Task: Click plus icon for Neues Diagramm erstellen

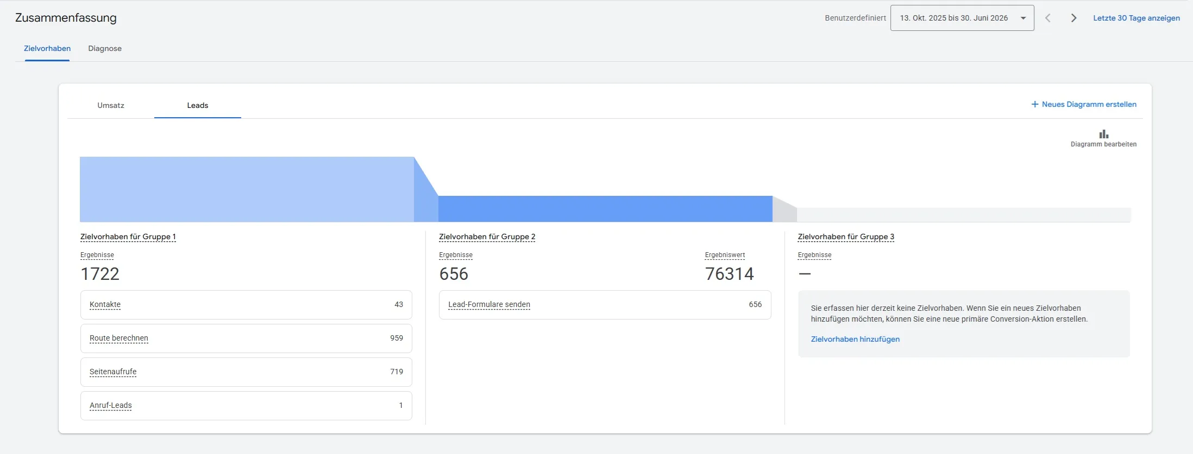Action: click(1035, 104)
